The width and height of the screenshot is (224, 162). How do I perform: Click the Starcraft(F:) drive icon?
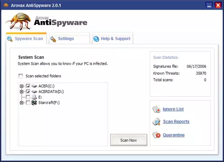[x=34, y=103]
